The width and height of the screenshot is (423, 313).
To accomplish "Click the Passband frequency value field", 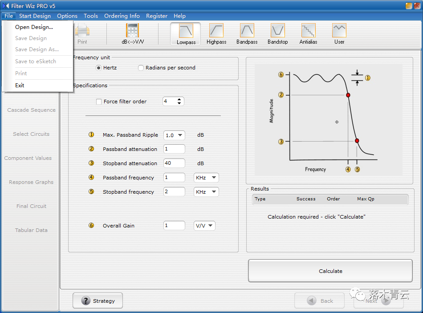I will (174, 178).
